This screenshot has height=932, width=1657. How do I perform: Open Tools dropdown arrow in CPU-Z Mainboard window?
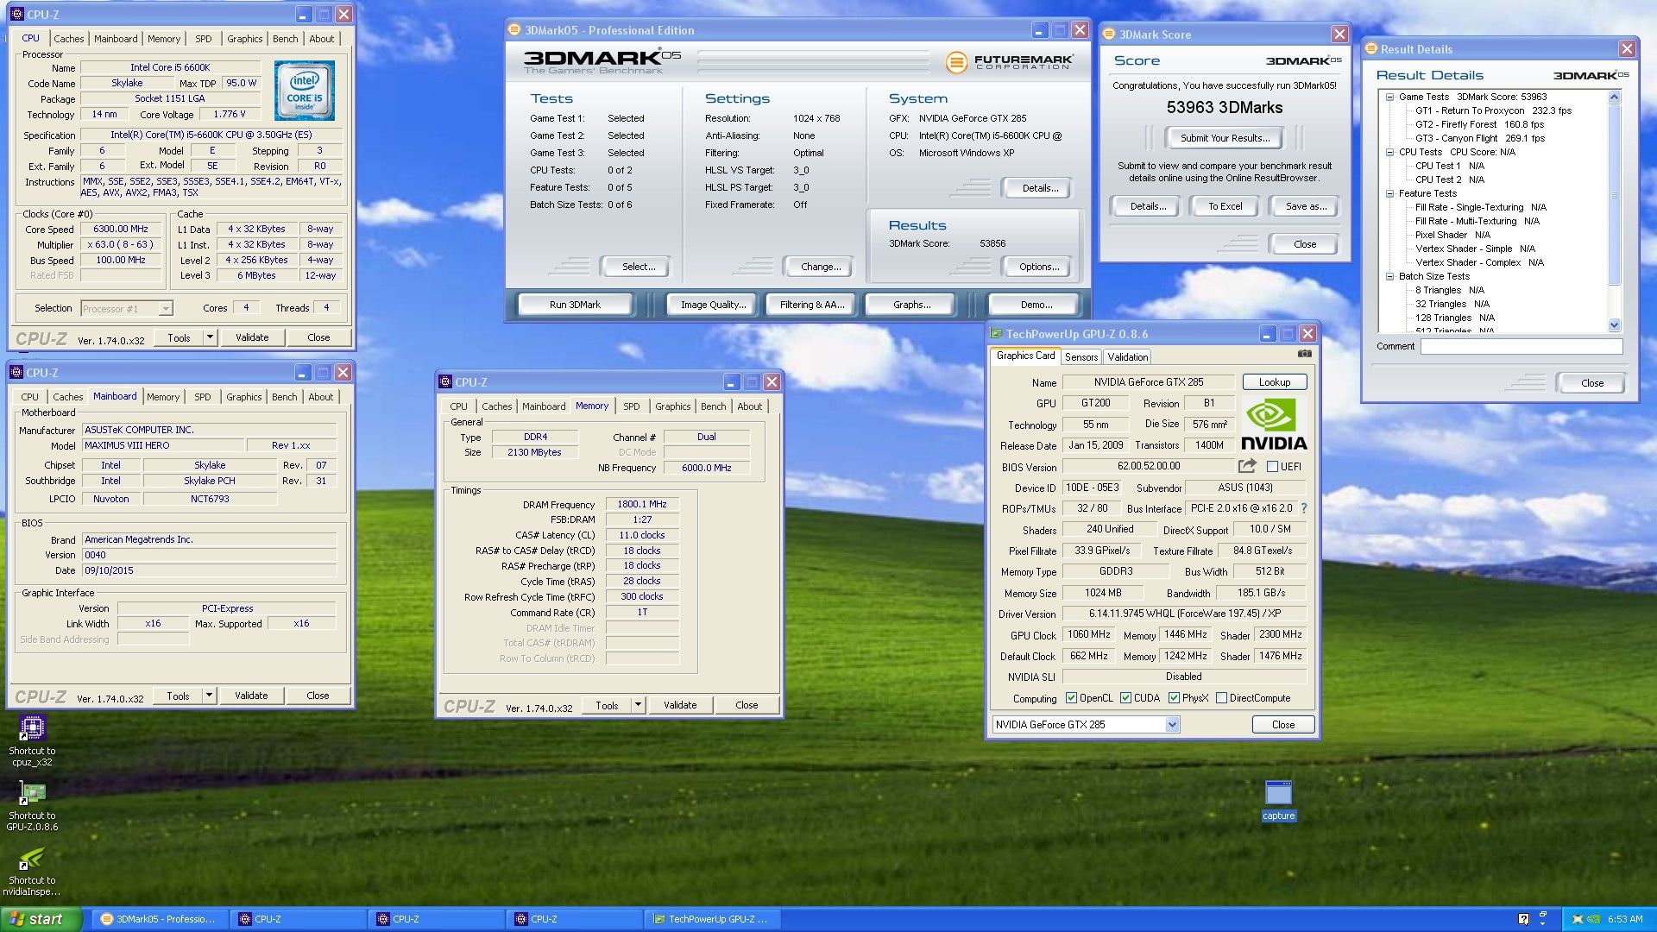point(209,696)
